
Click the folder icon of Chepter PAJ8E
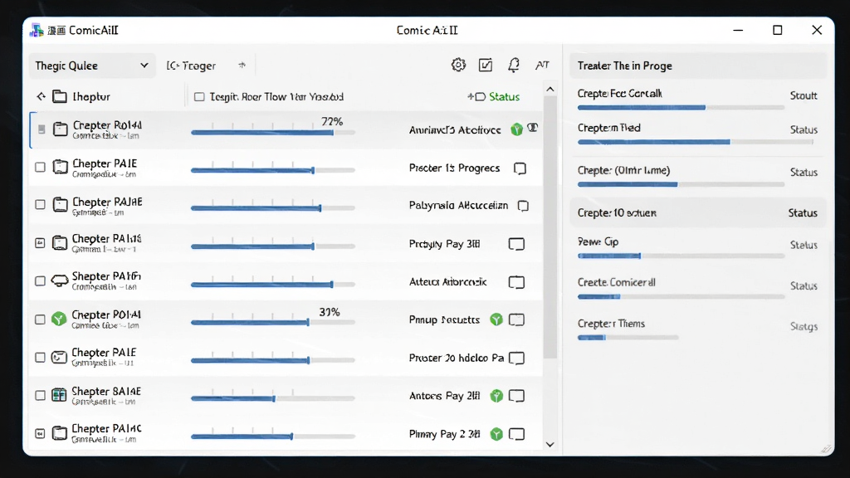point(60,205)
